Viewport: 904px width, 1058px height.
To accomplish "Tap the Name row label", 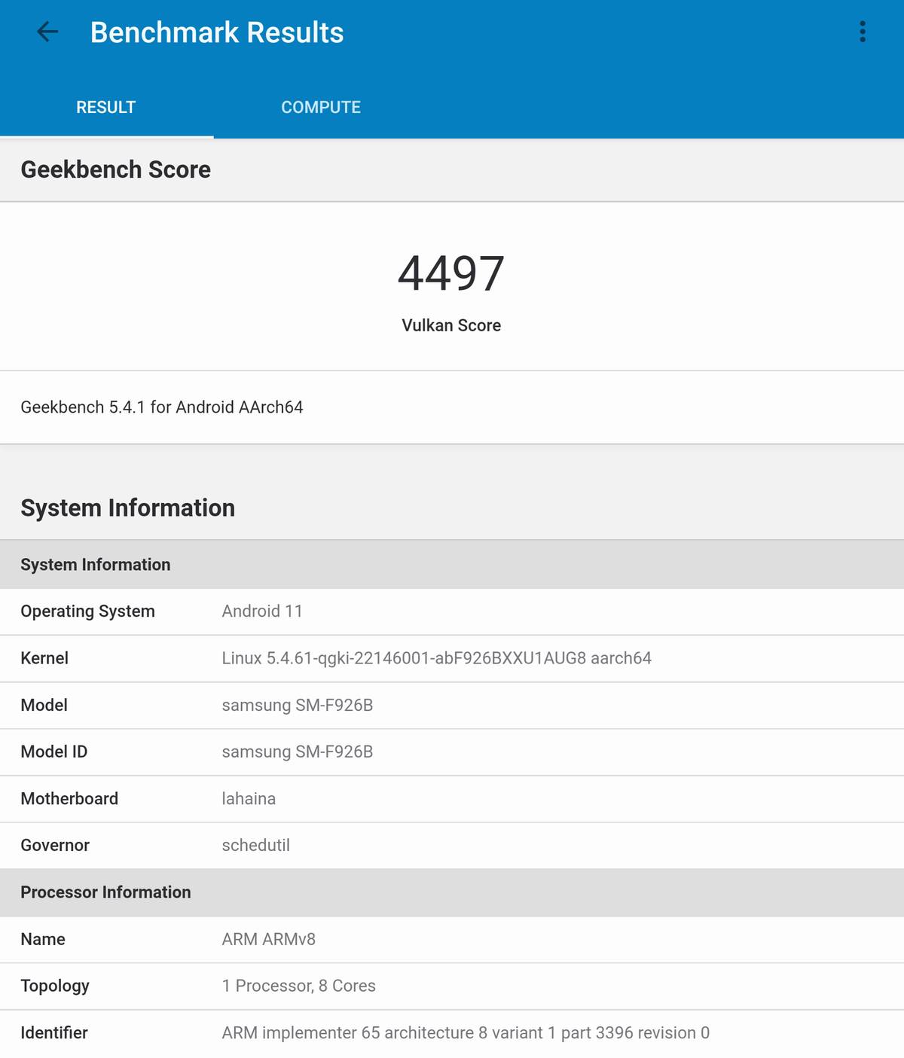I will (43, 939).
